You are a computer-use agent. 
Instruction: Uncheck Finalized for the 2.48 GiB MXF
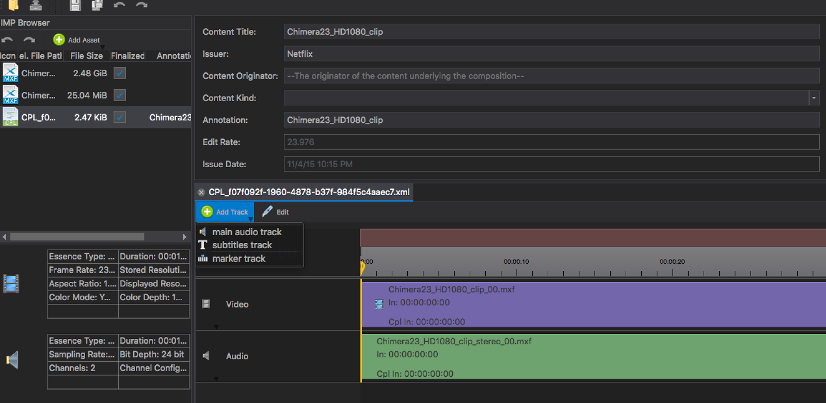(x=120, y=73)
